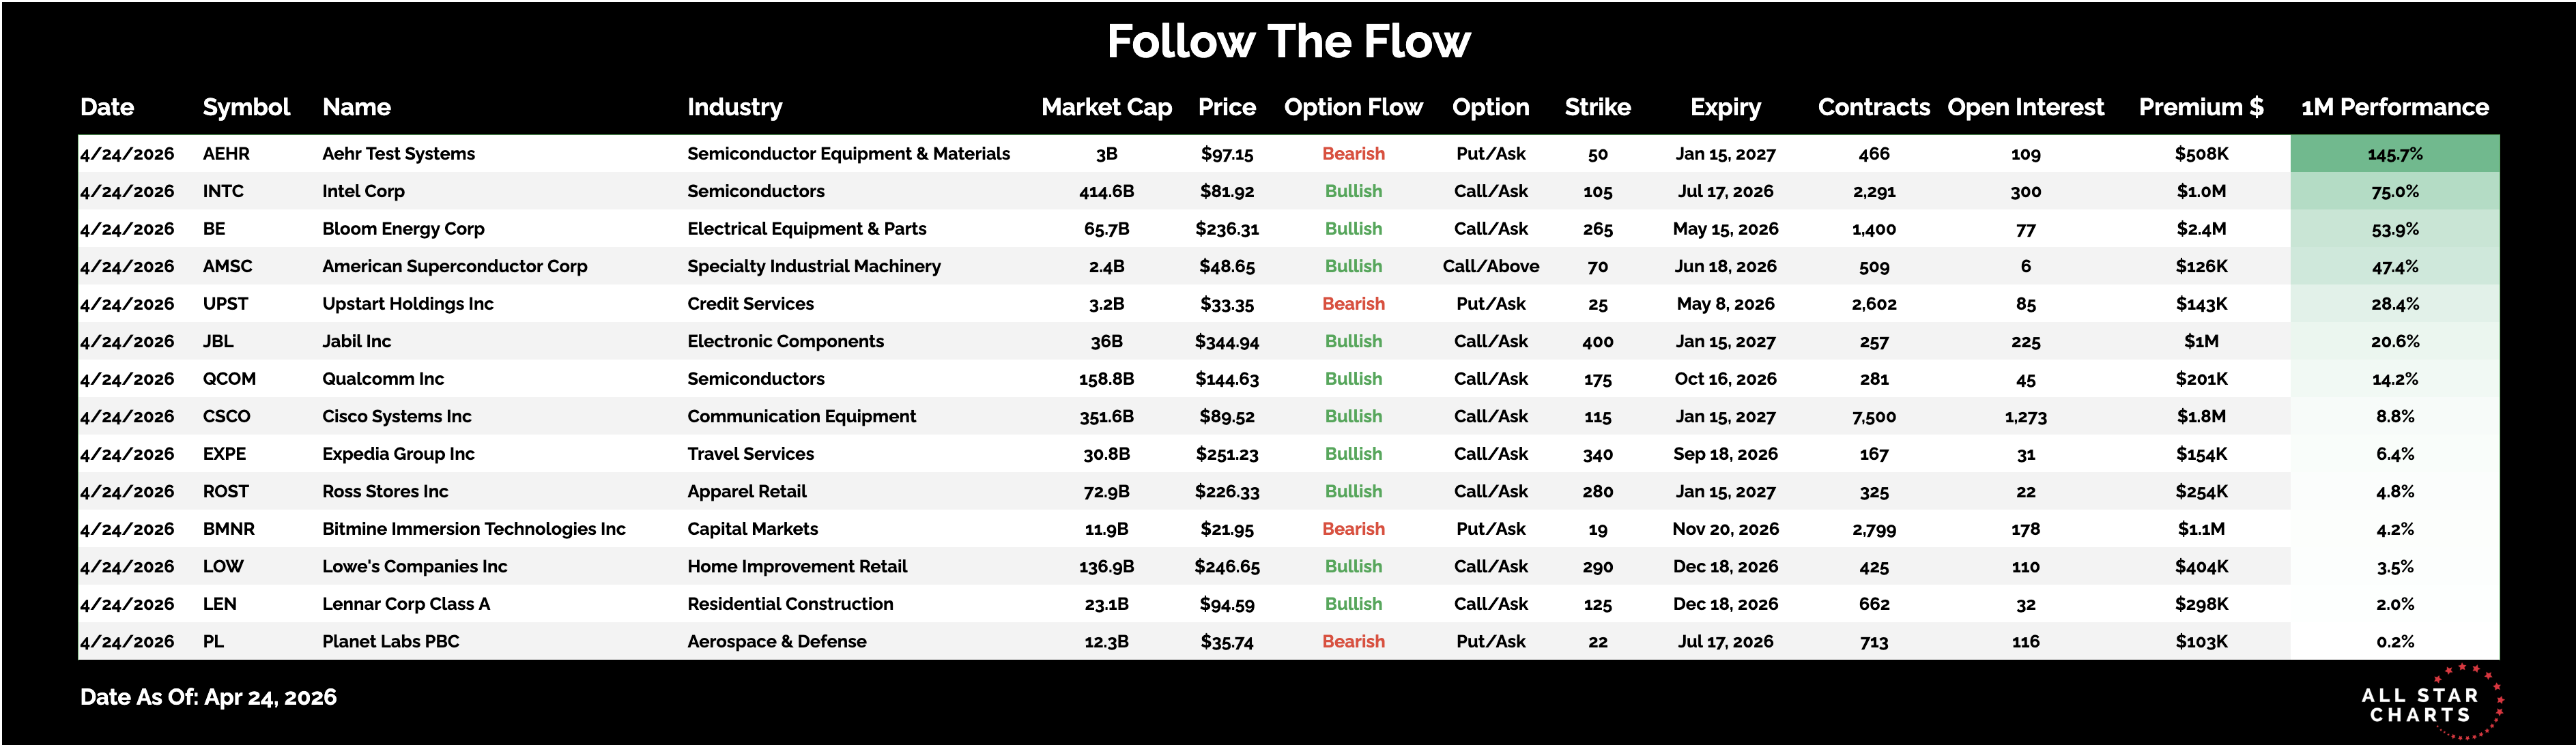The height and width of the screenshot is (745, 2576).
Task: Click the Symbol column header
Action: [246, 107]
